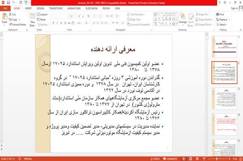Switch to the REVIEW tab
Viewport: 243px width, 161px height.
(x=106, y=8)
